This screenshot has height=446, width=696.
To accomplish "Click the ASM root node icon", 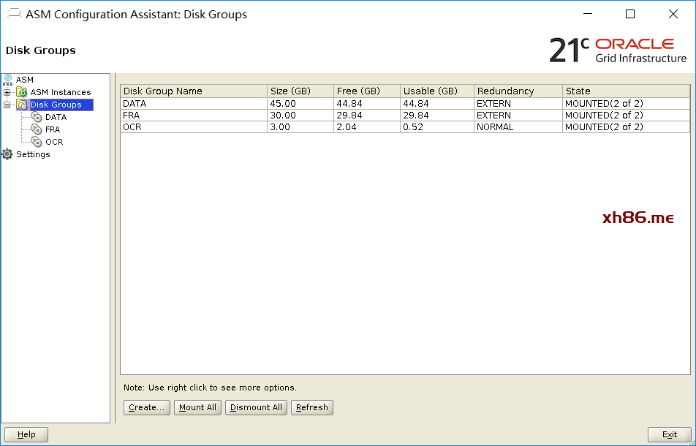I will [x=8, y=79].
